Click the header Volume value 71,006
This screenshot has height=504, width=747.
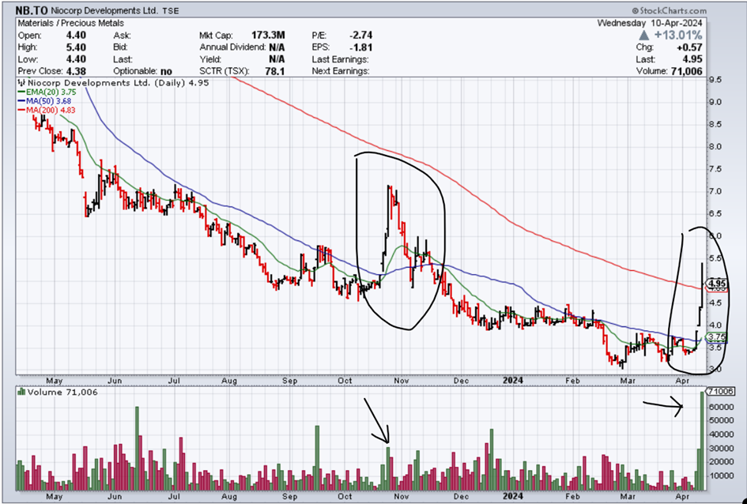[x=688, y=71]
